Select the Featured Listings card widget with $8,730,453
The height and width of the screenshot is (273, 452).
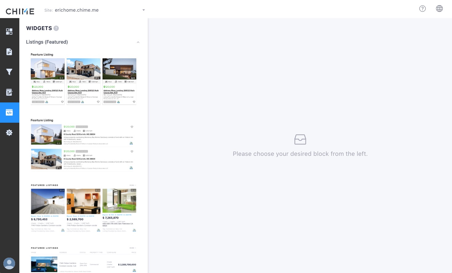(x=84, y=209)
